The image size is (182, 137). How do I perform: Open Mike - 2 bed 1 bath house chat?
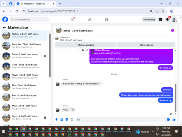click(x=24, y=107)
